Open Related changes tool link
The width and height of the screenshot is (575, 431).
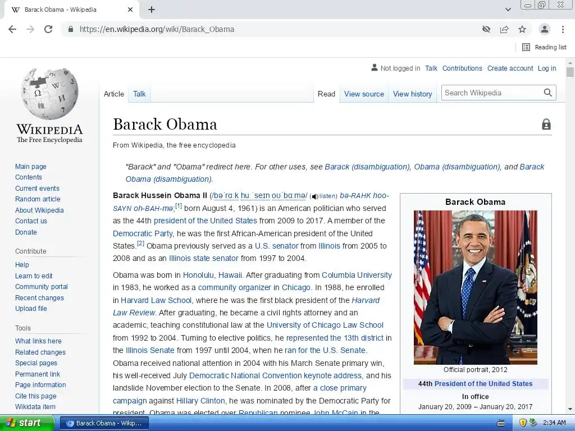pyautogui.click(x=40, y=352)
